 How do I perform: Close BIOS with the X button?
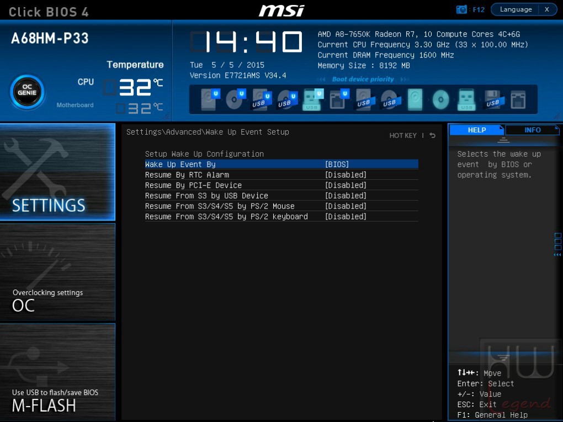[x=547, y=9]
